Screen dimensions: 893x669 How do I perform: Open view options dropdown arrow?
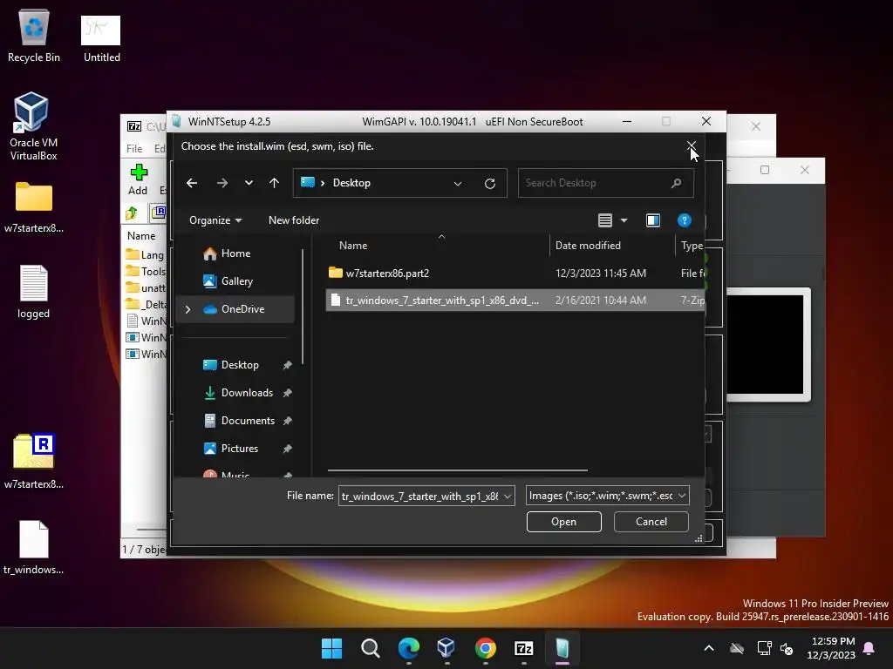click(624, 220)
